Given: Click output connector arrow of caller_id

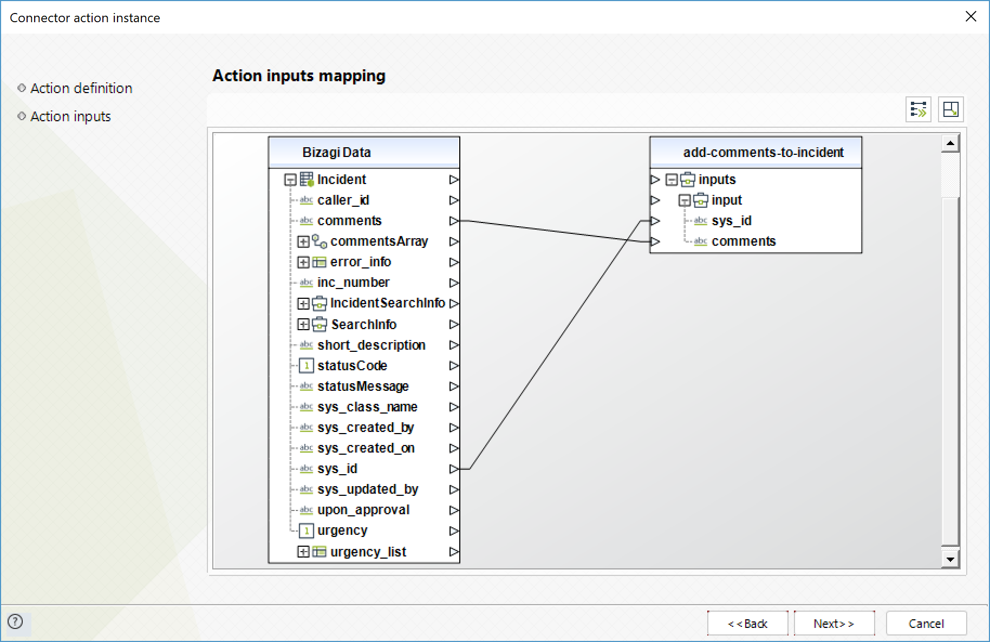Looking at the screenshot, I should (454, 200).
